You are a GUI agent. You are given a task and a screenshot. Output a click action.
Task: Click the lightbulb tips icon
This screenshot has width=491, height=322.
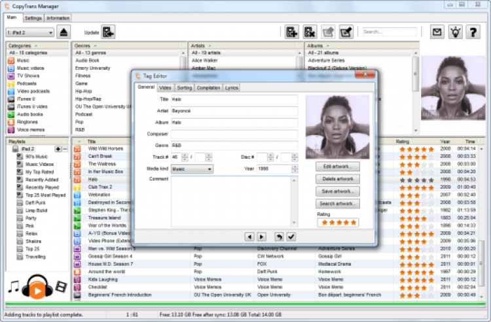455,32
